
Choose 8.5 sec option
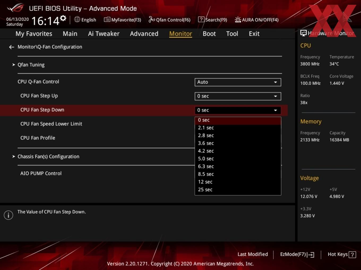click(238, 174)
